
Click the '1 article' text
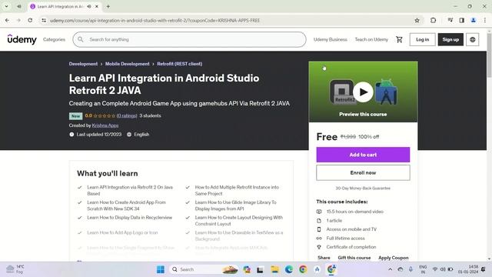coord(334,221)
